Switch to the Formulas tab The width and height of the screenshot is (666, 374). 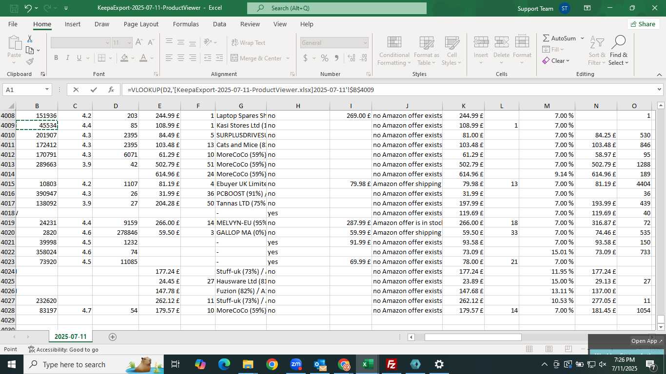click(186, 24)
